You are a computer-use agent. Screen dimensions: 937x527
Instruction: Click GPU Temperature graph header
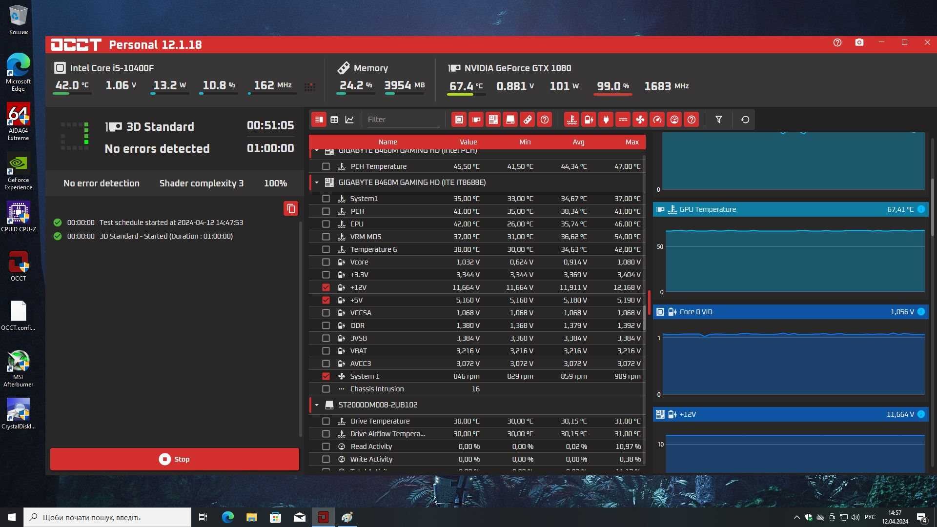click(791, 209)
